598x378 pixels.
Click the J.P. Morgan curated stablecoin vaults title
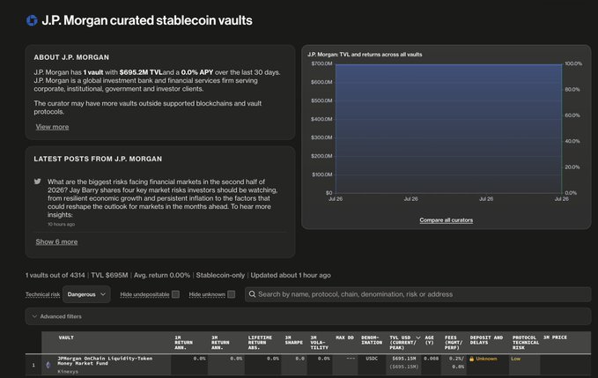click(147, 20)
